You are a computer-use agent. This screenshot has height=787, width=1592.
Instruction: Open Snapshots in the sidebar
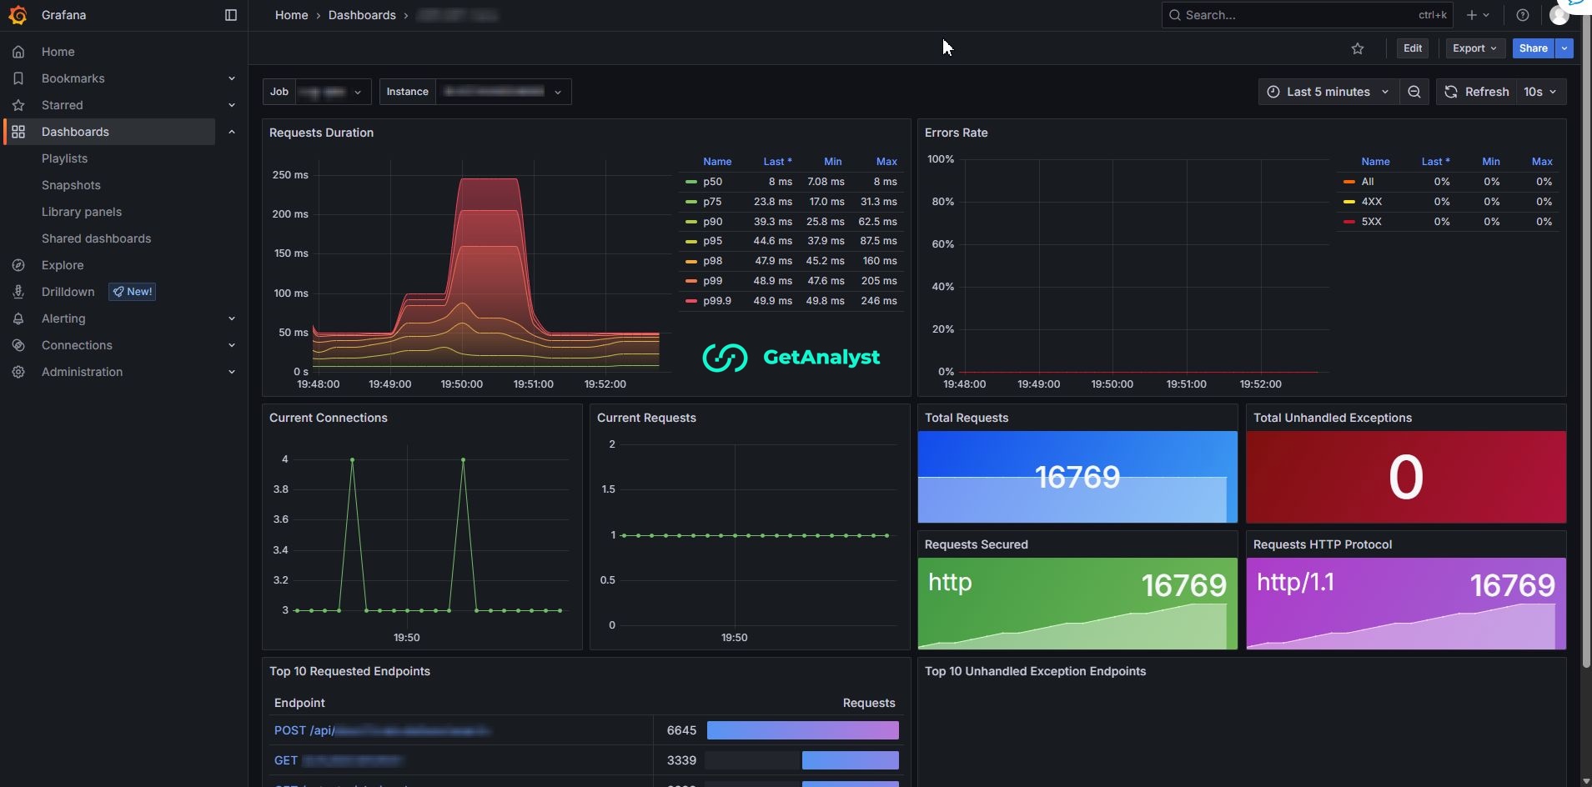pyautogui.click(x=71, y=185)
